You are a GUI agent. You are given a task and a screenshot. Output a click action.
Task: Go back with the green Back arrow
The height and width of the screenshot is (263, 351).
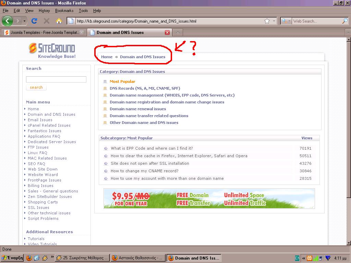pyautogui.click(x=8, y=21)
